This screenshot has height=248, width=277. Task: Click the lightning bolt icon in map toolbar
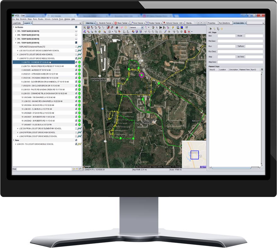click(173, 28)
